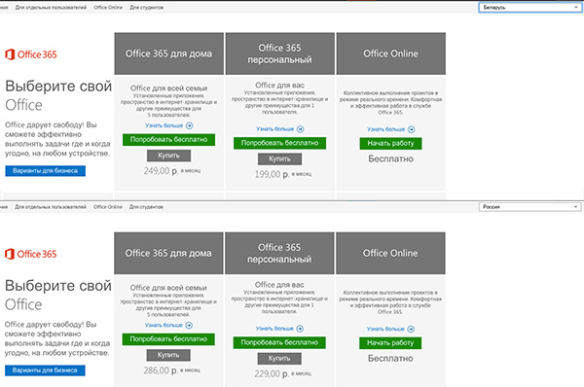Select the Office Online column header, Беларусь page
This screenshot has width=584, height=387.
click(x=391, y=53)
